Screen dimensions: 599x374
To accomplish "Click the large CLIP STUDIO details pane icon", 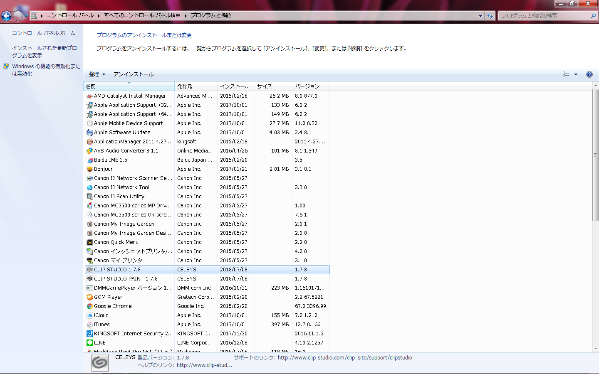I will (100, 362).
